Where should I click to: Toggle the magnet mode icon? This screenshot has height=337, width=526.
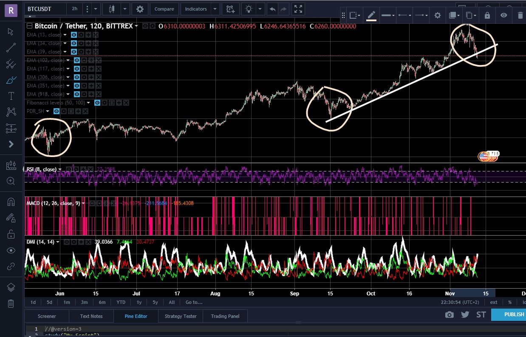11,202
